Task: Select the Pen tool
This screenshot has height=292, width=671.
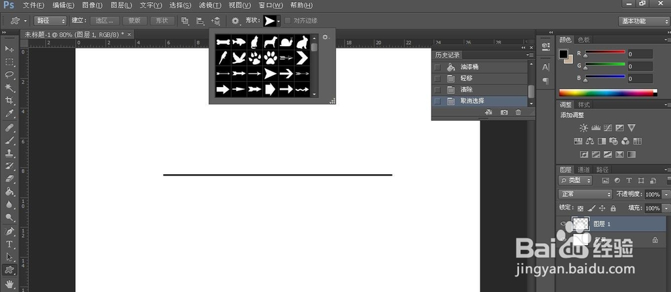Action: 9,231
